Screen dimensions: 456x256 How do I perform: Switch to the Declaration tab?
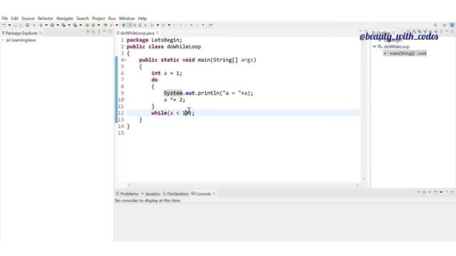(175, 193)
